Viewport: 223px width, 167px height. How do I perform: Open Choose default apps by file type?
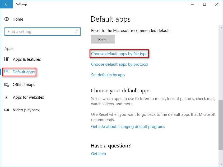click(119, 54)
